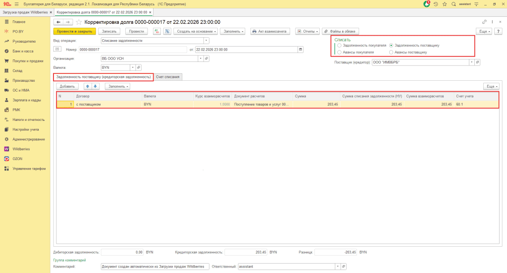This screenshot has width=507, height=273.
Task: Move row up with blue arrow
Action: coord(88,86)
